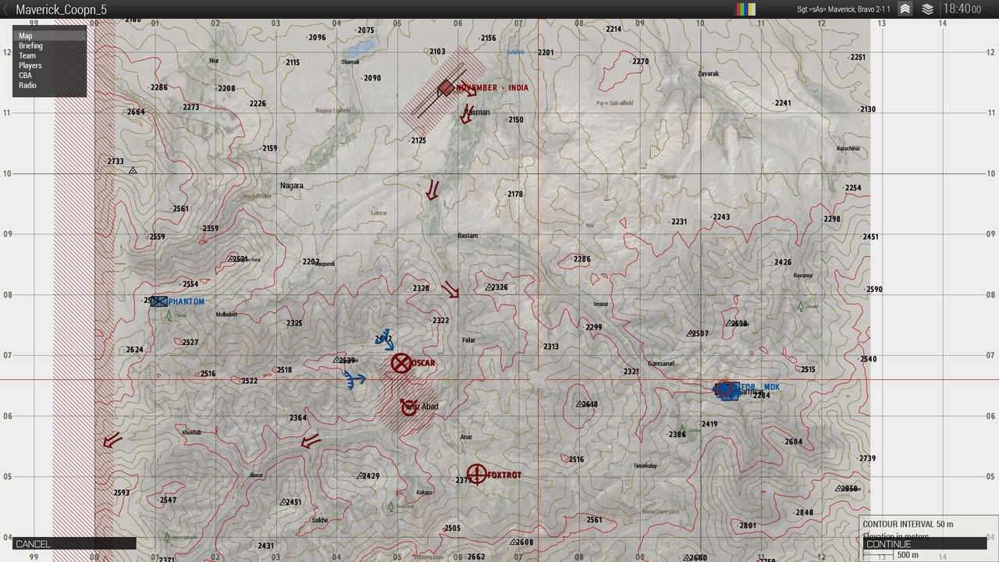This screenshot has height=562, width=999.
Task: Click the Bastam town label
Action: tap(468, 236)
